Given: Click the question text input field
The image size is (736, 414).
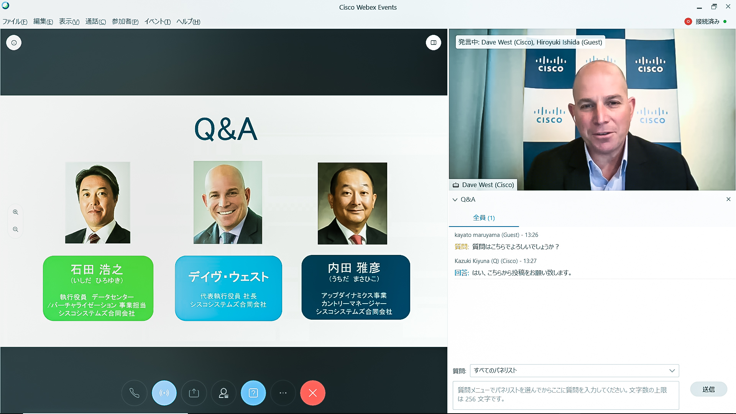Looking at the screenshot, I should (x=565, y=395).
